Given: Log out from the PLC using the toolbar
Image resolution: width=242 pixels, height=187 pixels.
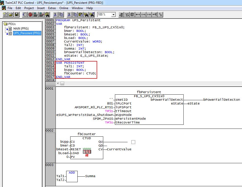Looking at the screenshot, I should point(41,15).
